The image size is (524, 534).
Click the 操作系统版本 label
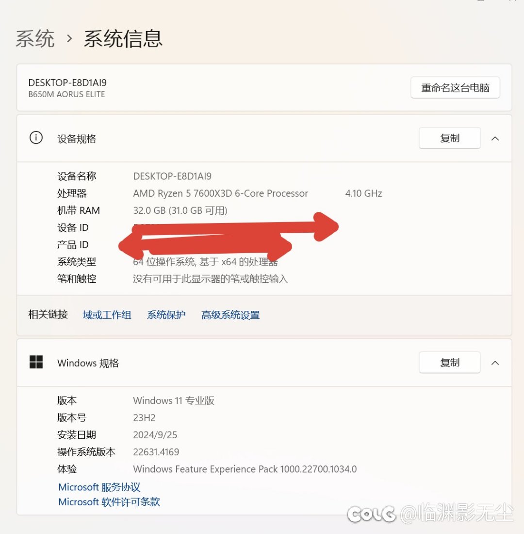(x=86, y=452)
